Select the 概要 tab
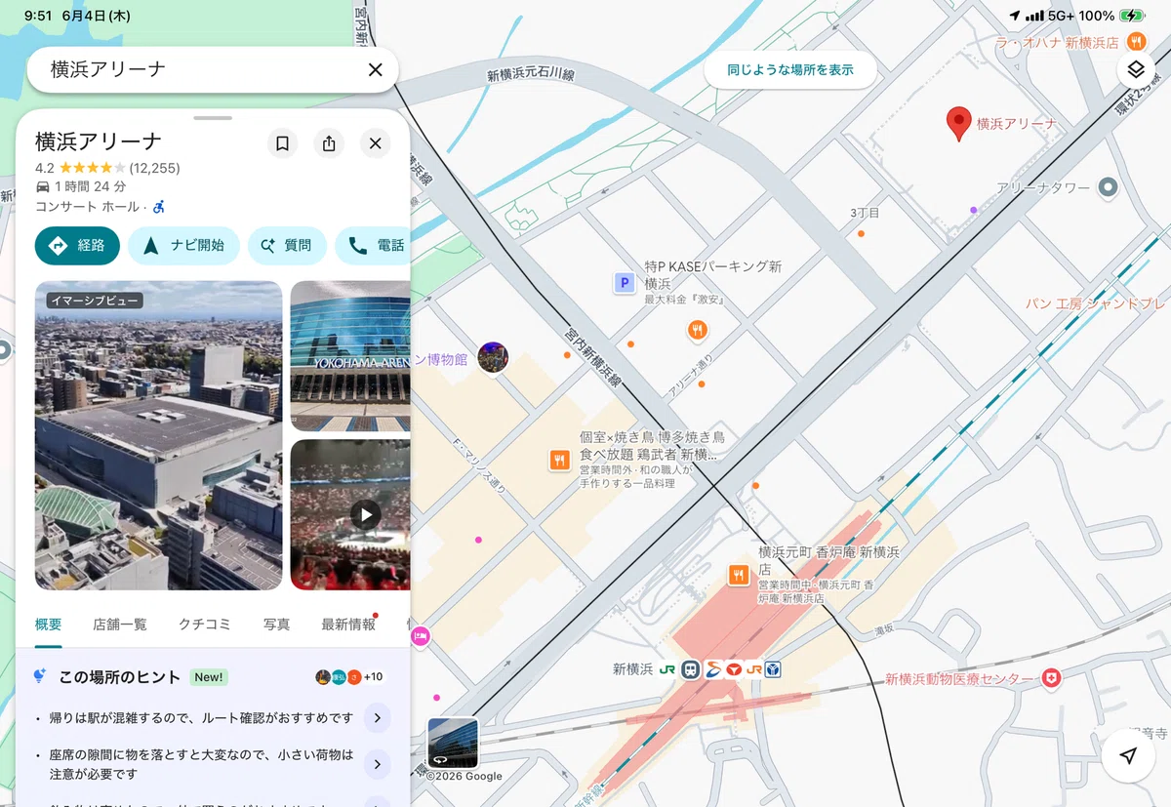 pos(48,625)
